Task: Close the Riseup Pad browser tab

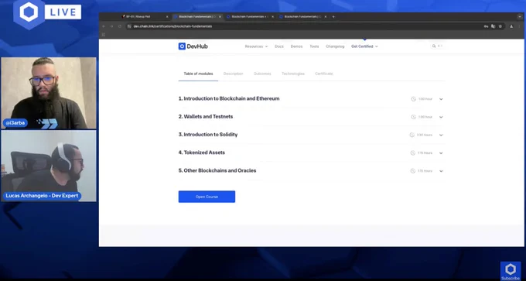Action: (x=167, y=16)
